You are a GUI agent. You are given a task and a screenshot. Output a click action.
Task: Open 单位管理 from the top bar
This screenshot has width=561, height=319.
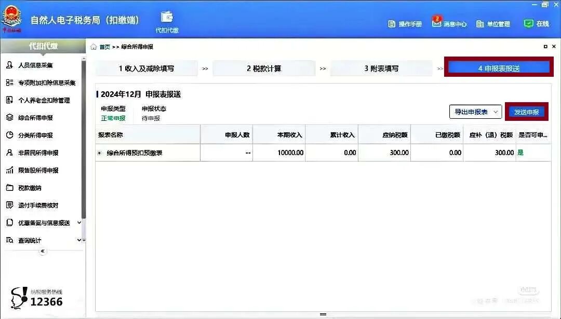[495, 23]
